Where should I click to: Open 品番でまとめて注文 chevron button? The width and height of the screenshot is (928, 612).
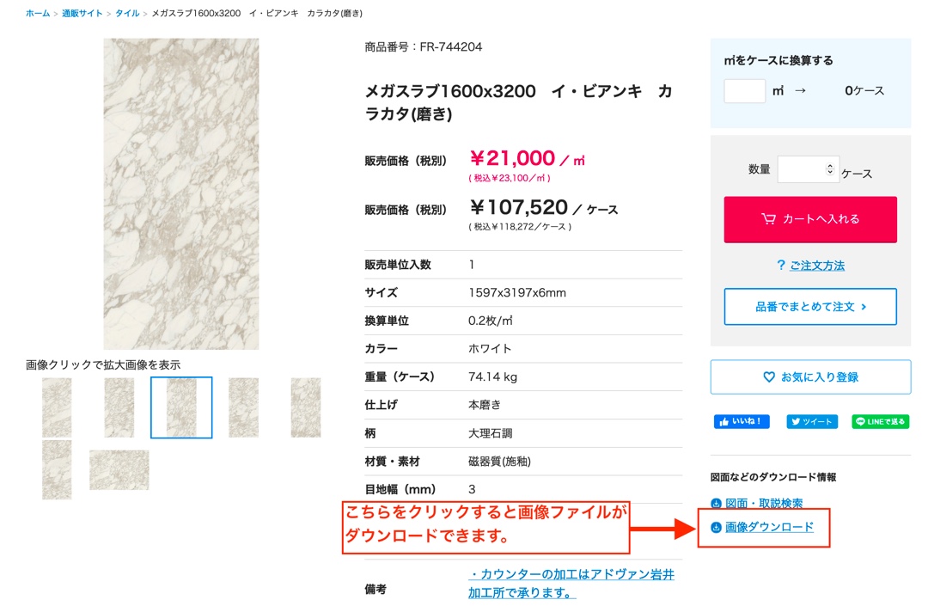click(810, 307)
